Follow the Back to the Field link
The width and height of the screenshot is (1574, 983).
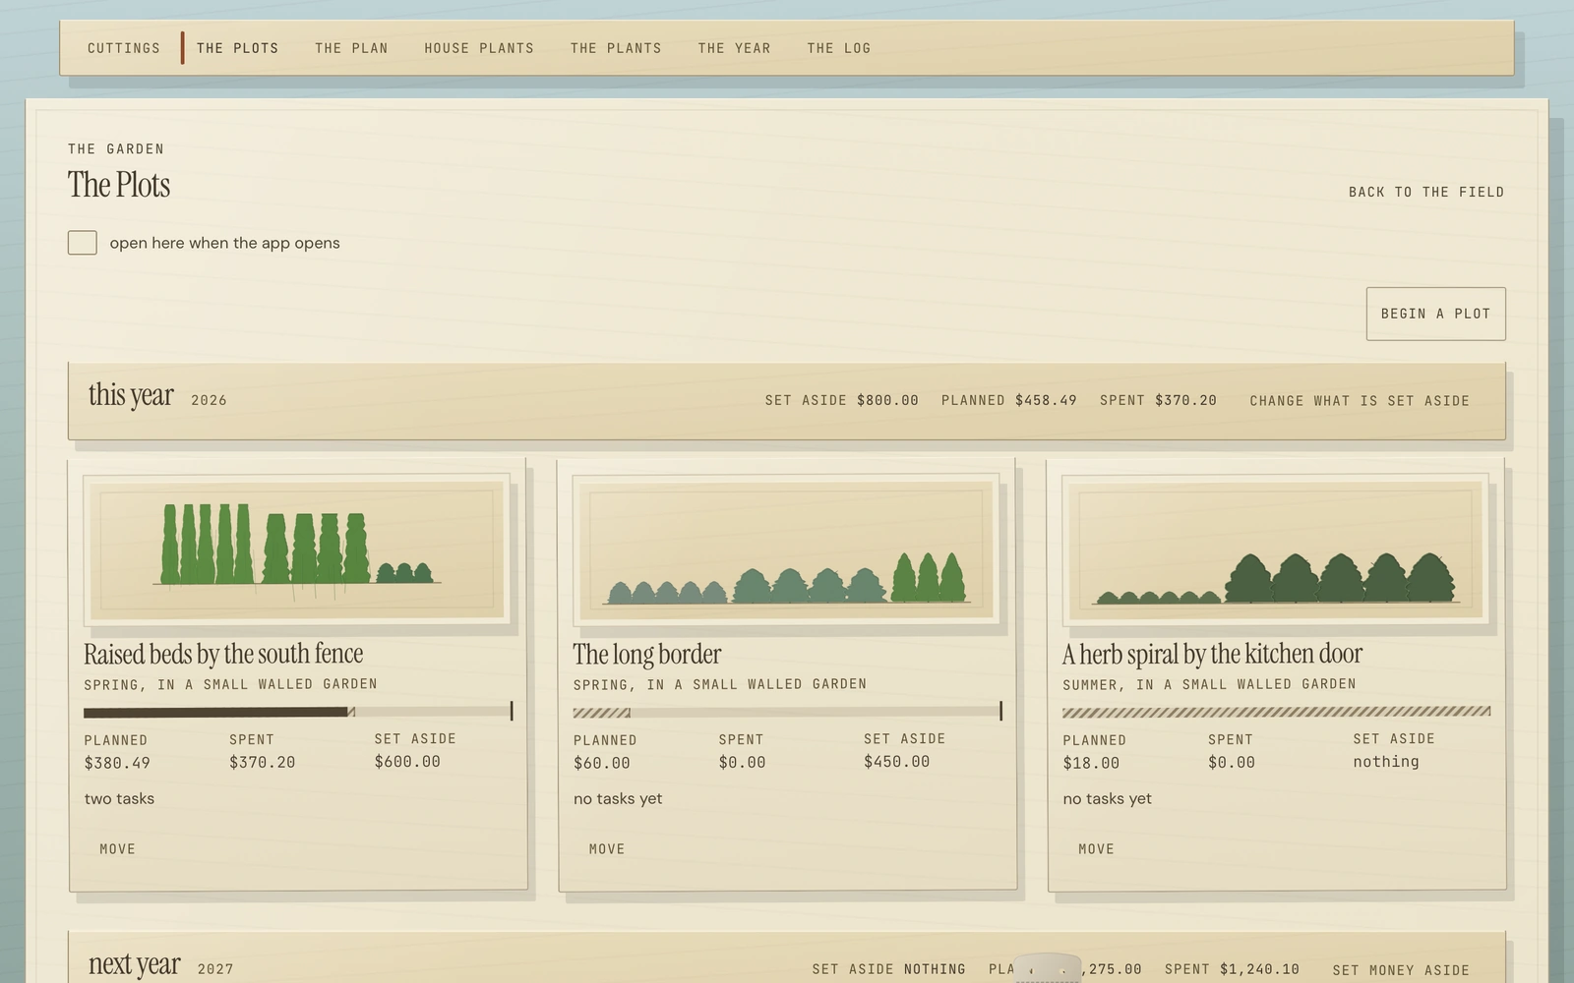coord(1425,192)
